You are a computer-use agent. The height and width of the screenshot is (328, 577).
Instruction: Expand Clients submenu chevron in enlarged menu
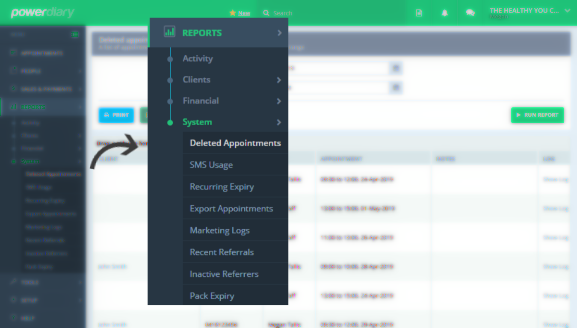click(x=279, y=80)
